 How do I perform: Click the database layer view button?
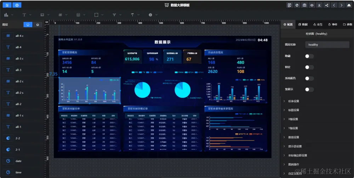click(x=38, y=24)
